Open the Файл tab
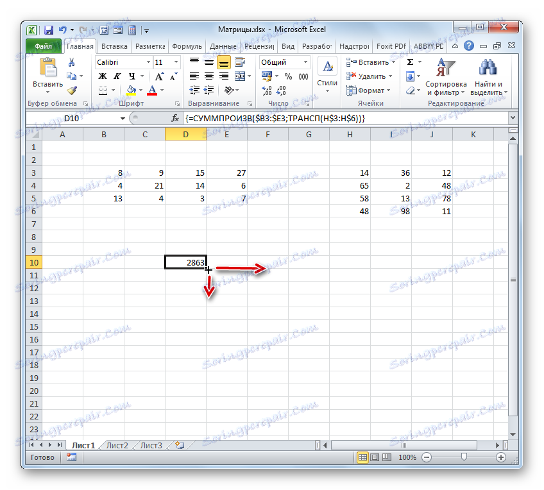The height and width of the screenshot is (490, 544). [x=44, y=46]
